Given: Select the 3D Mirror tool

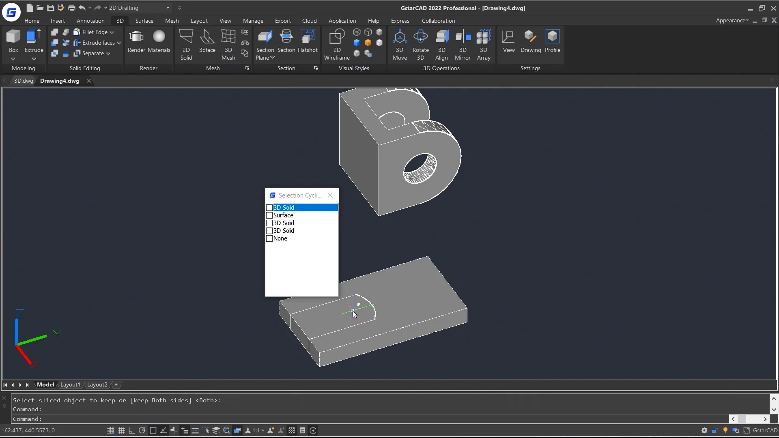Looking at the screenshot, I should tap(463, 37).
